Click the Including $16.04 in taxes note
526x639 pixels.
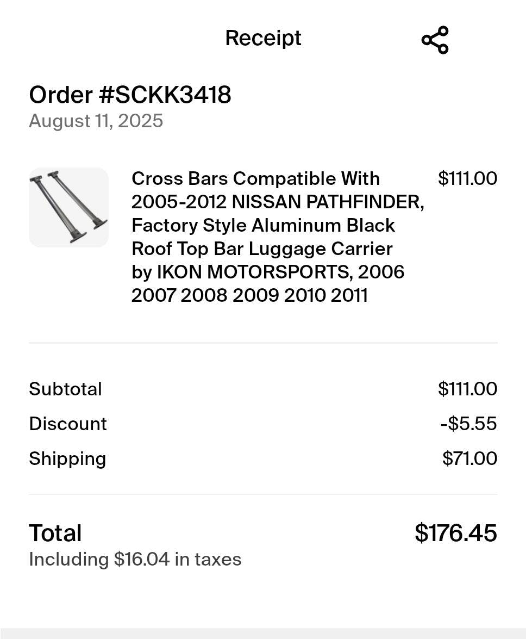(135, 559)
